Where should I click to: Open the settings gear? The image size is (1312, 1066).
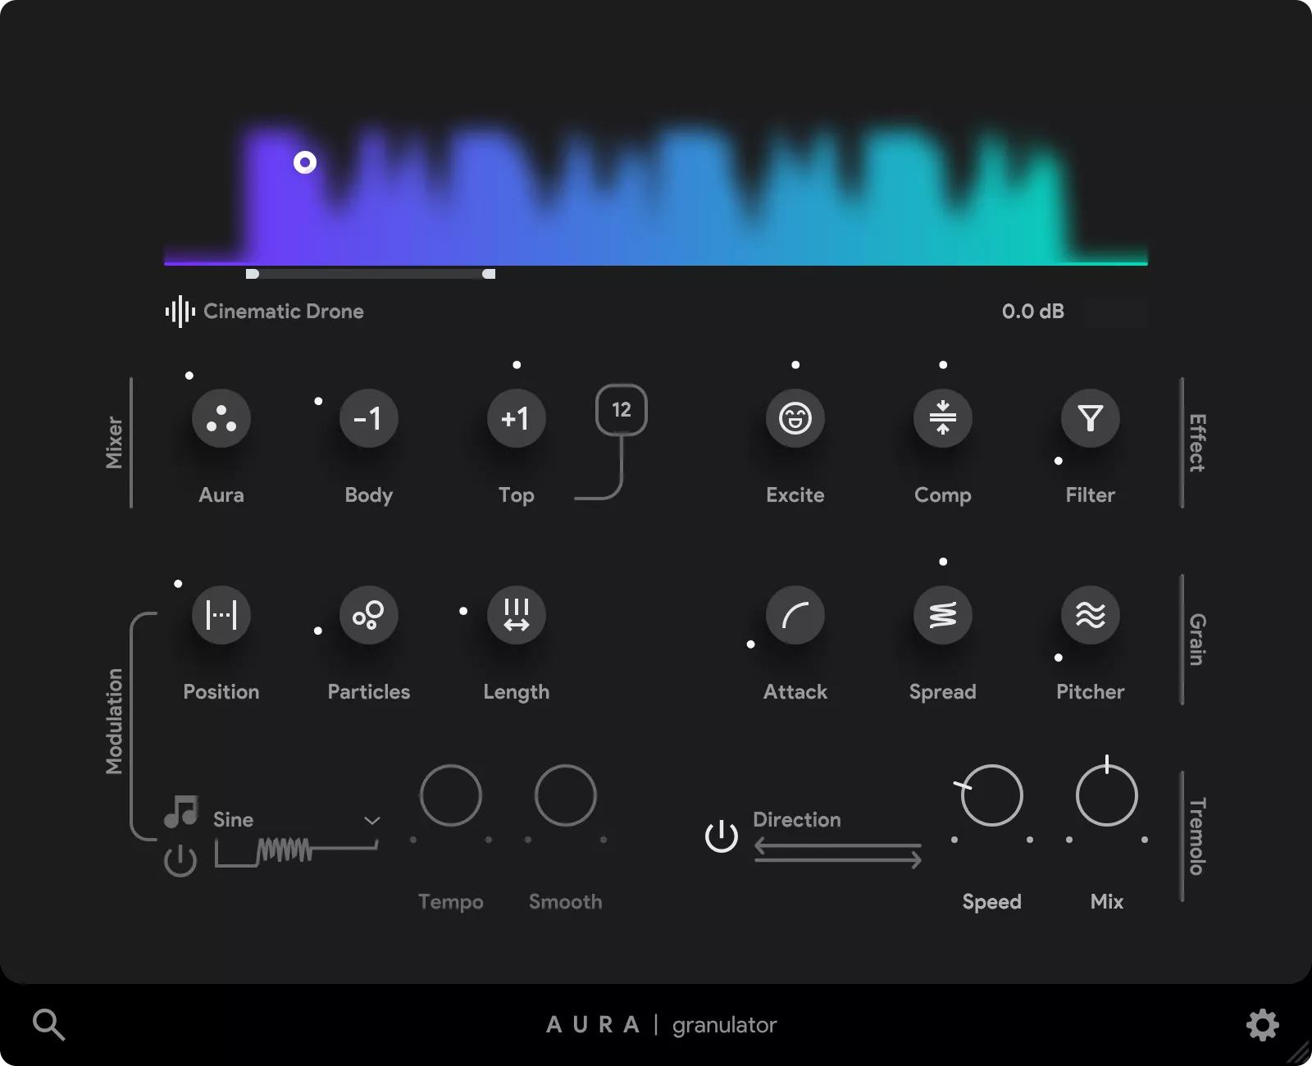pyautogui.click(x=1263, y=1024)
